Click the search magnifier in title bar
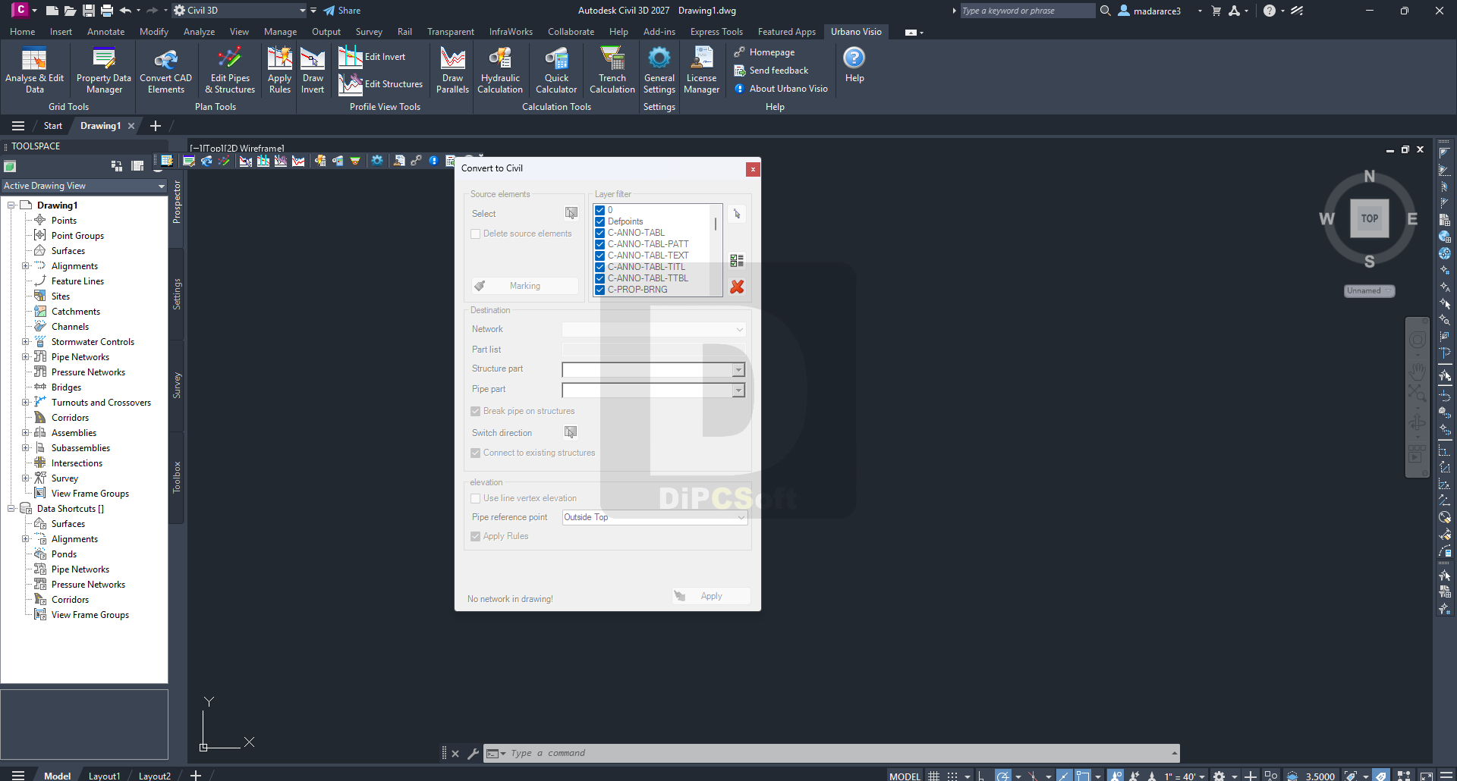This screenshot has height=781, width=1457. coord(1106,11)
